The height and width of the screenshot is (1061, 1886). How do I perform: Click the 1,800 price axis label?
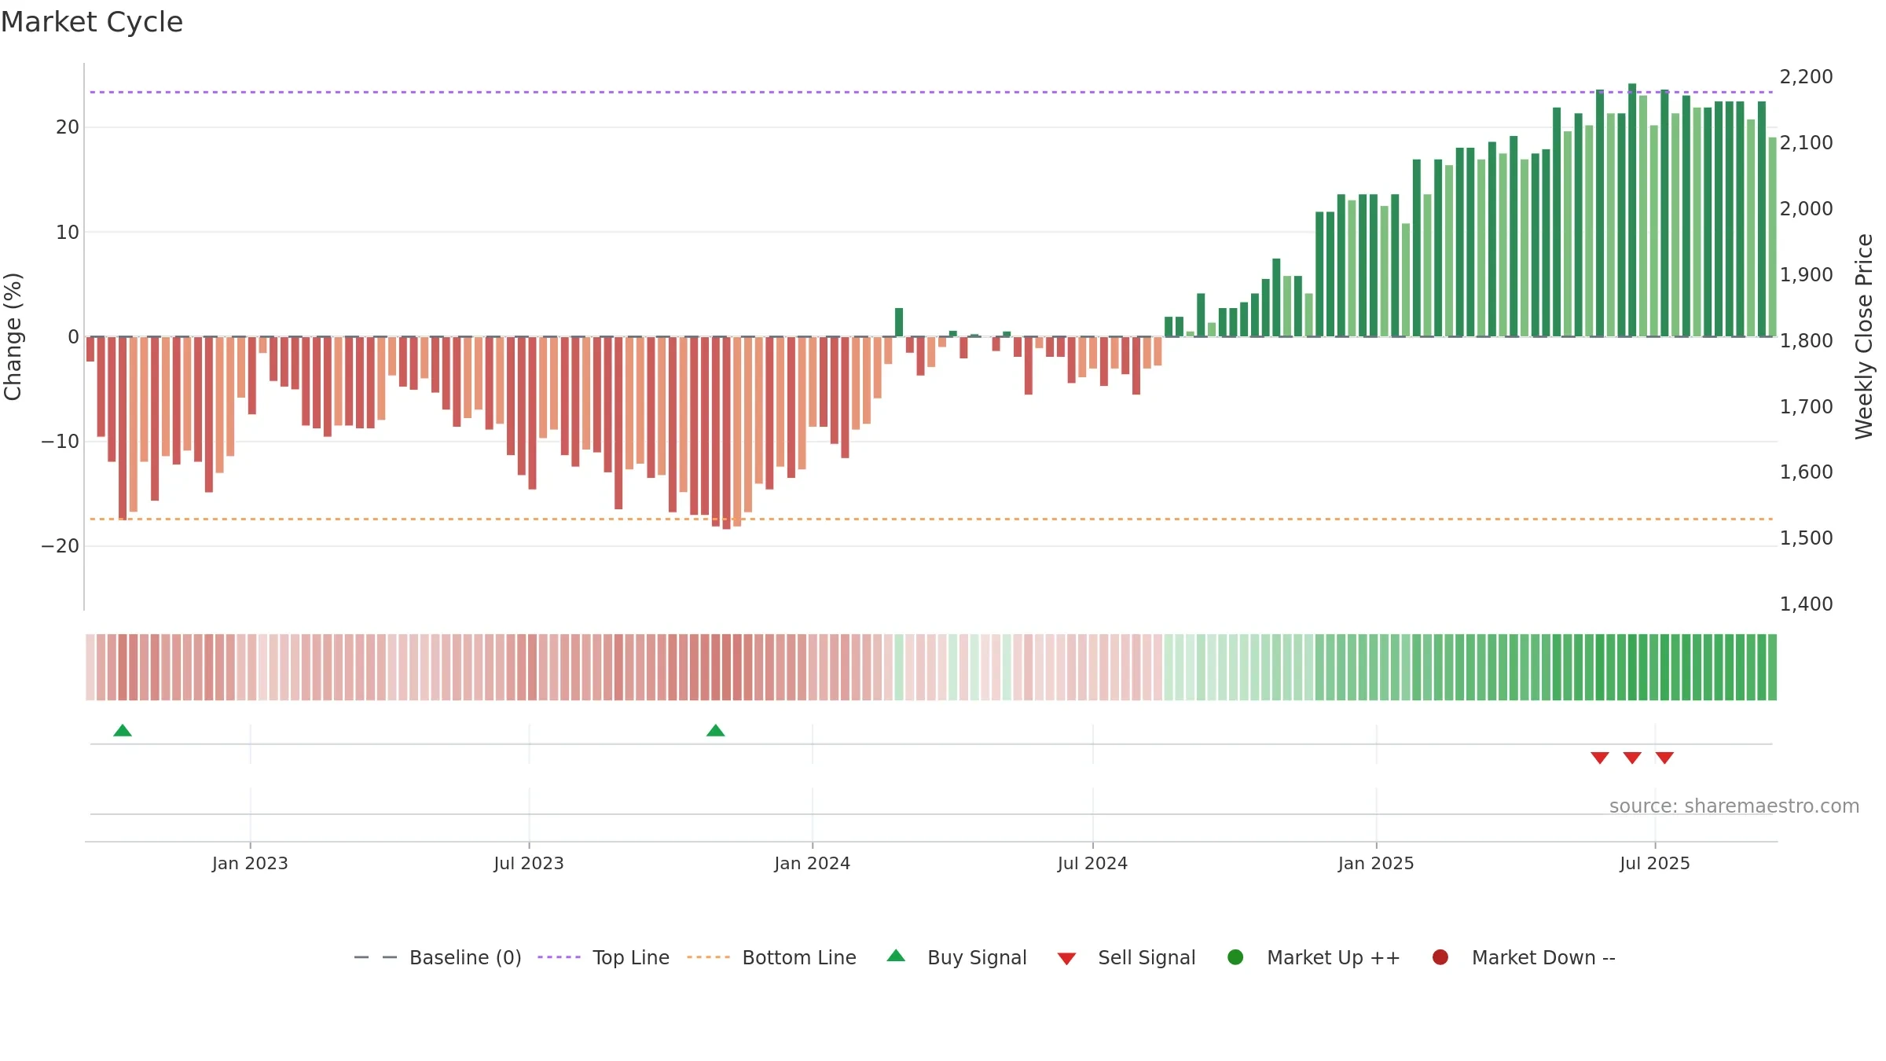point(1806,340)
